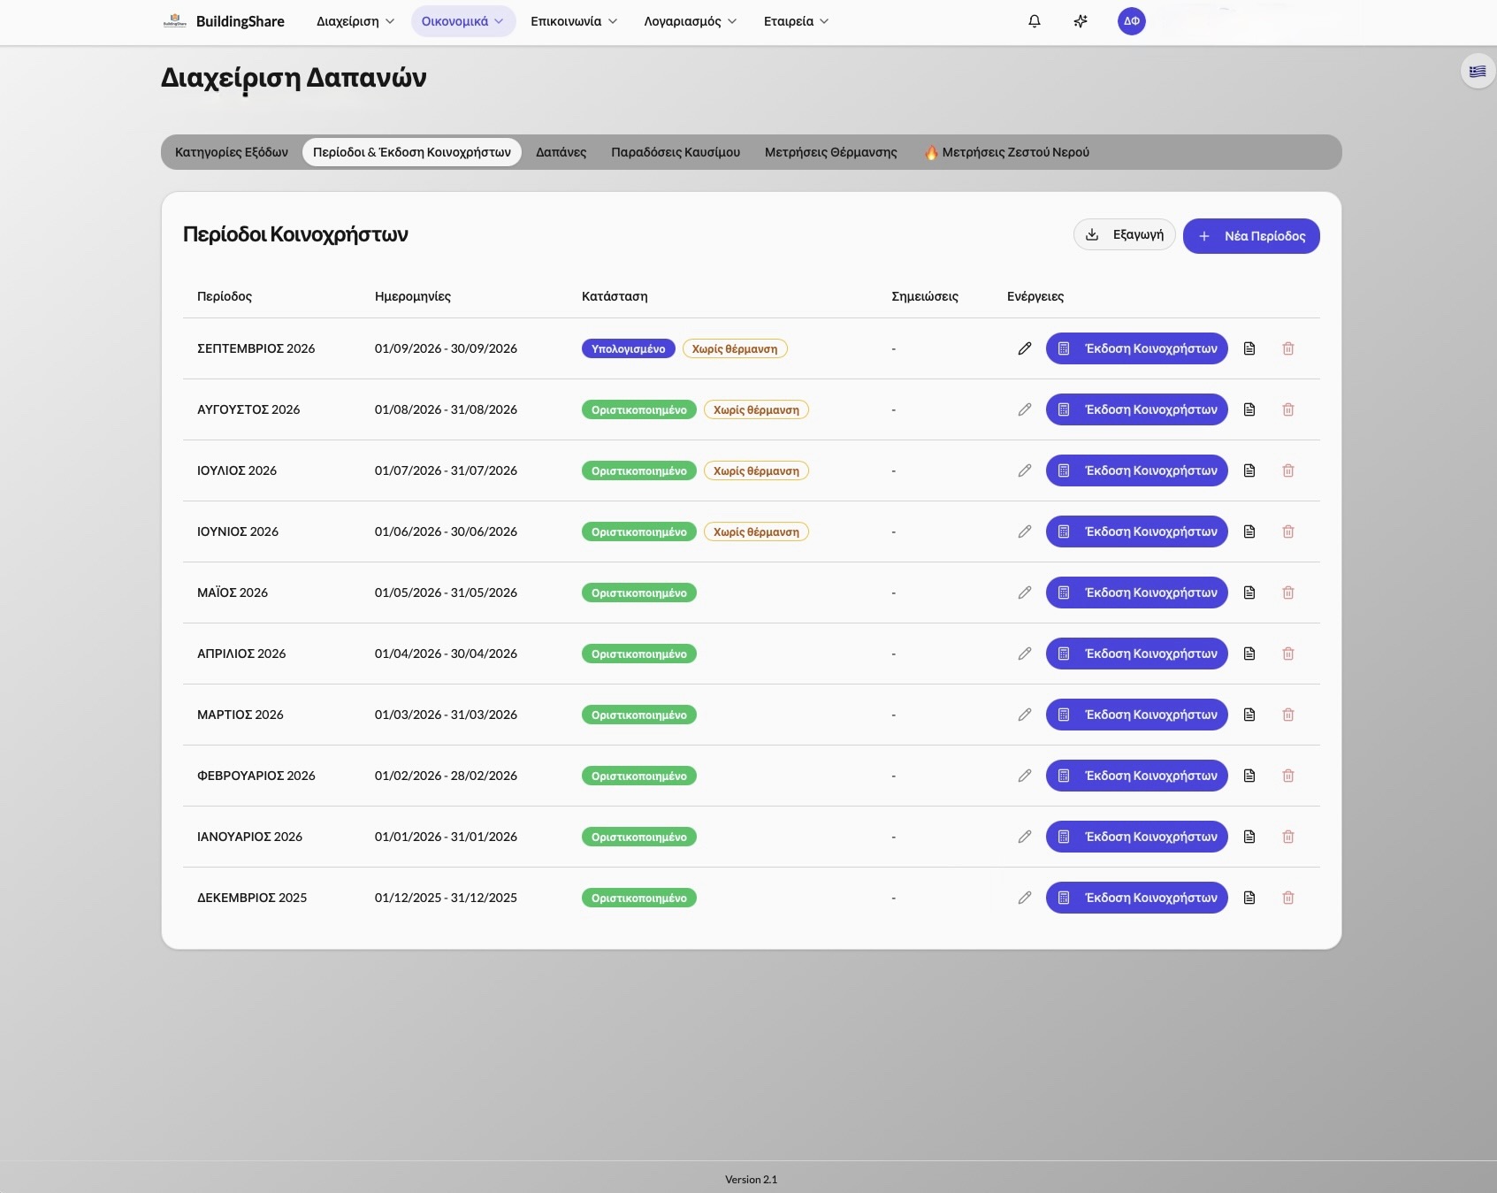Open the Δαπάνες tab
The image size is (1497, 1193).
click(x=561, y=152)
